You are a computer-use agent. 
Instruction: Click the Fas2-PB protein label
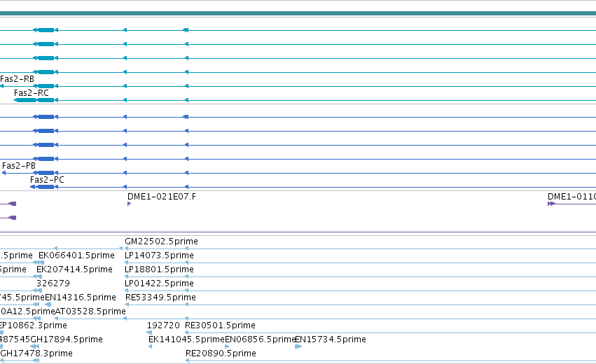[x=19, y=166]
